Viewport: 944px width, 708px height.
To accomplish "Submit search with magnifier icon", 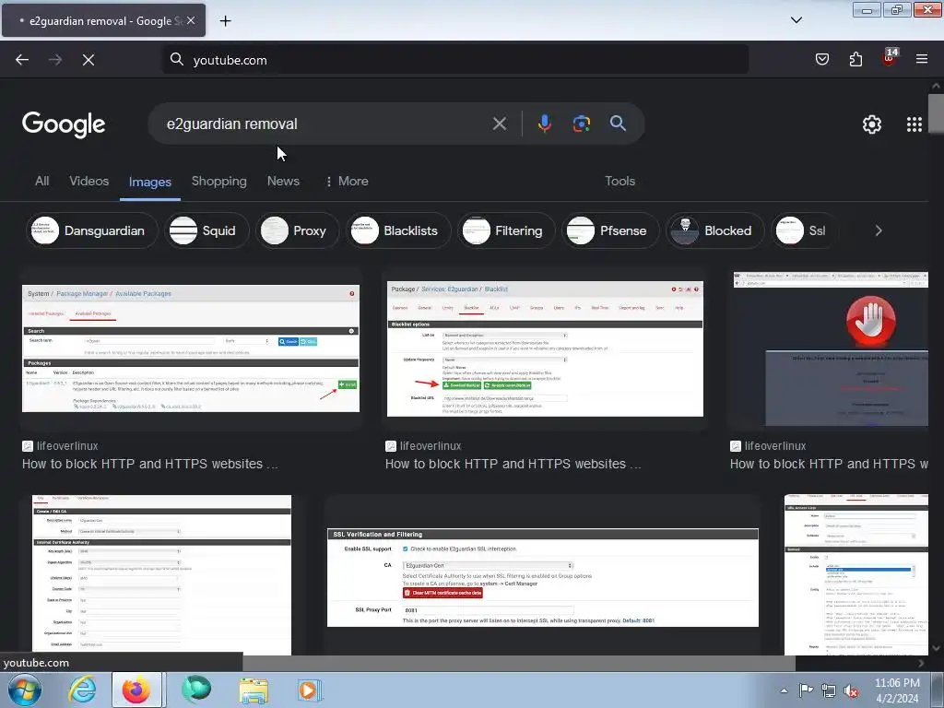I will [618, 124].
